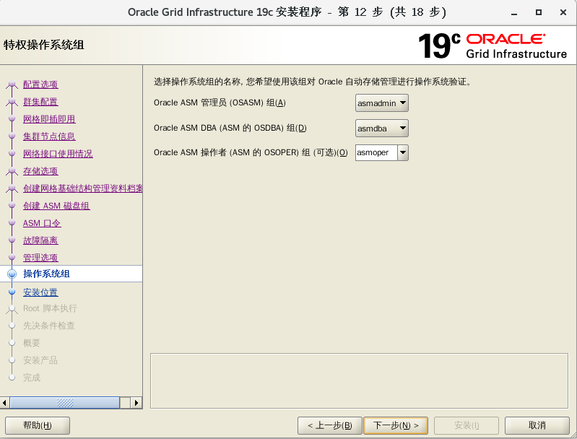Click the 管理选项 step bullet icon
The height and width of the screenshot is (439, 577).
(12, 257)
